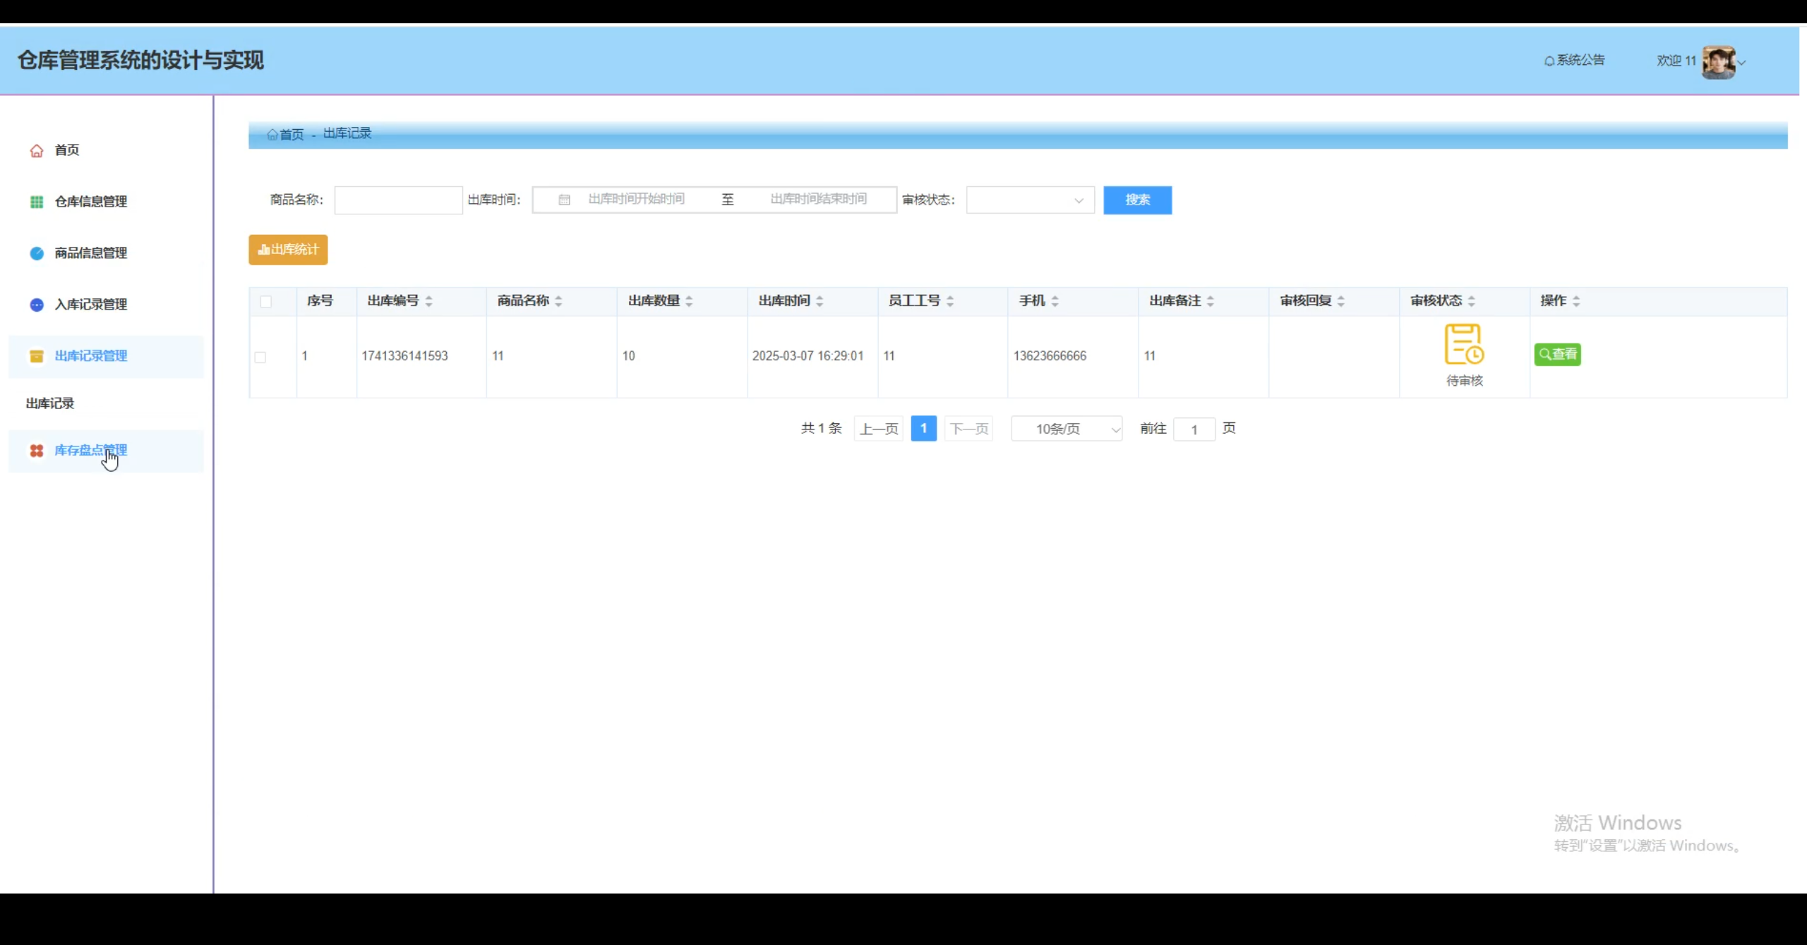The image size is (1807, 945).
Task: Click the 待审核 pending review document icon
Action: [1464, 346]
